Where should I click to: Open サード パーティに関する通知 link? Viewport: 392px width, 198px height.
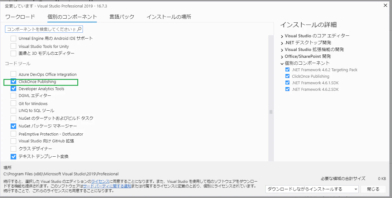[x=107, y=186]
